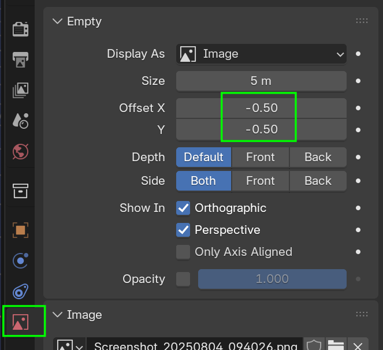Uncheck Show In Orthographic
The image size is (383, 350).
point(183,208)
